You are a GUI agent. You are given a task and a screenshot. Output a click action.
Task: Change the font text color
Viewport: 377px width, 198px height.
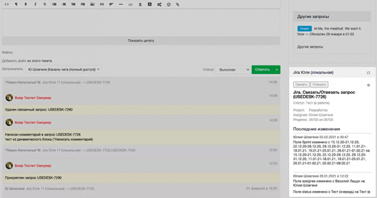coord(140,5)
